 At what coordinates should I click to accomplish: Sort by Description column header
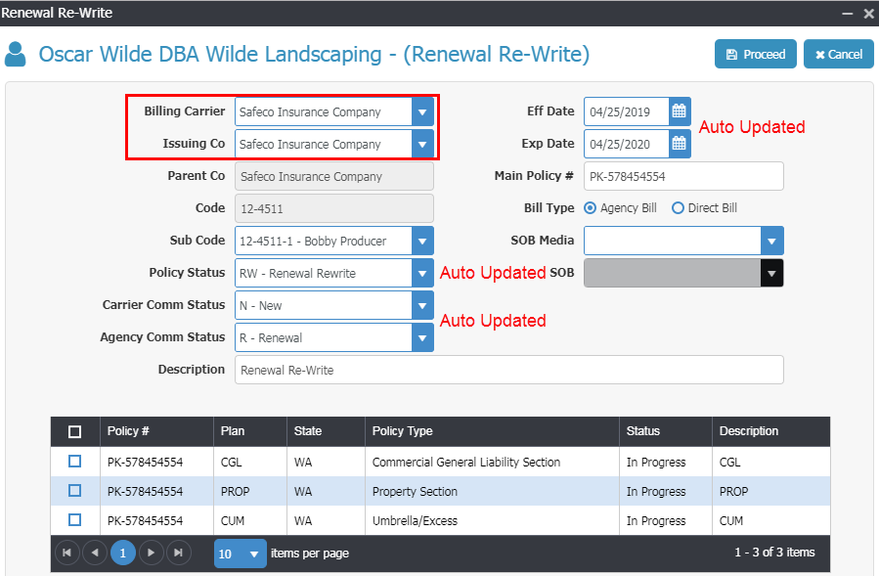pos(749,430)
